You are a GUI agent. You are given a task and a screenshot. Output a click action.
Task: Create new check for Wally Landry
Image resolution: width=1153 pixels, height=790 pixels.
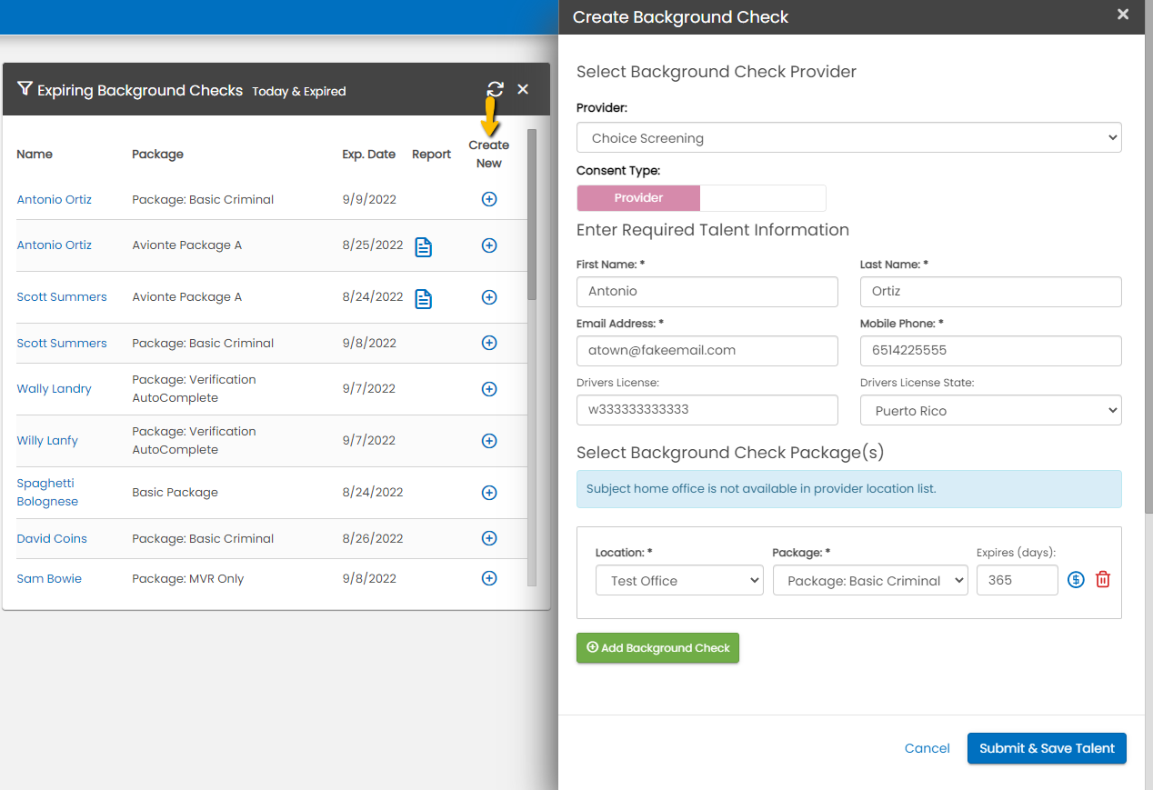point(489,389)
